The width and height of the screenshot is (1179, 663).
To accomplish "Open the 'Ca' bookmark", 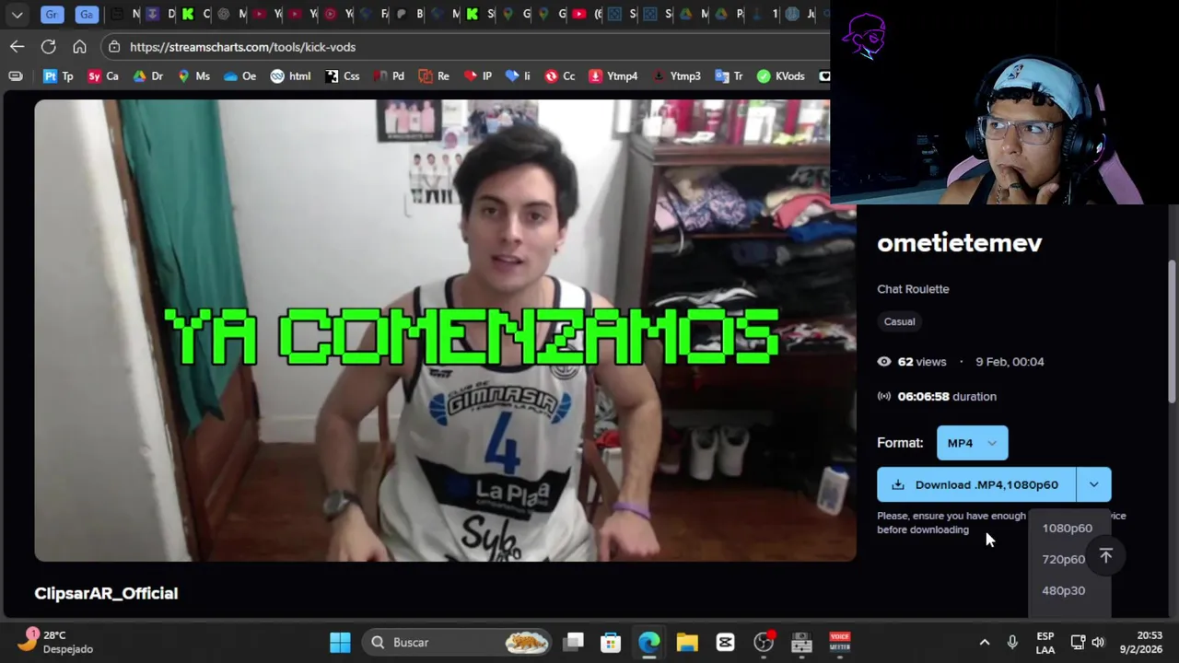I will click(x=103, y=76).
